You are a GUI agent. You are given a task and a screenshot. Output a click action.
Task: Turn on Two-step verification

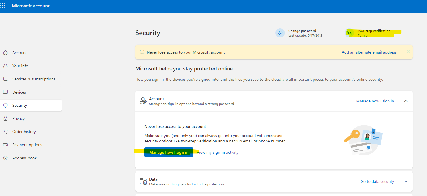[x=363, y=35]
